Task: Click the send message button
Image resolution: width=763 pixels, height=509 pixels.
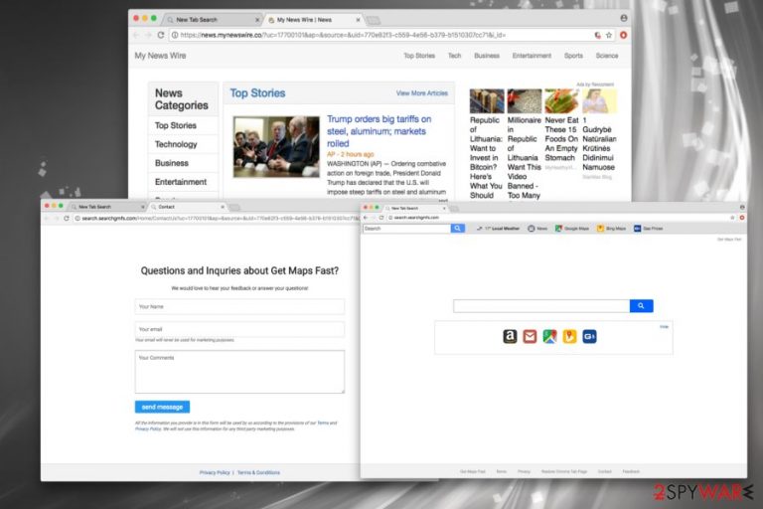Action: point(162,407)
